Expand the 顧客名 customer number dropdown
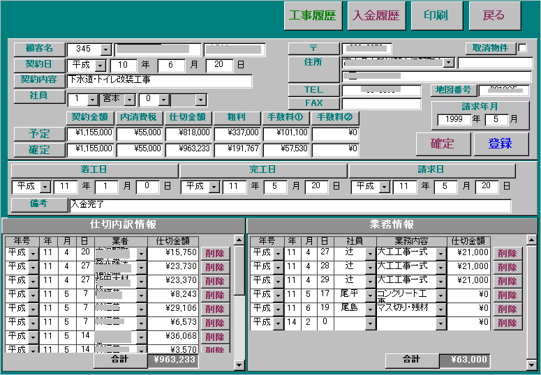Viewport: 541px width, 375px height. coord(106,49)
